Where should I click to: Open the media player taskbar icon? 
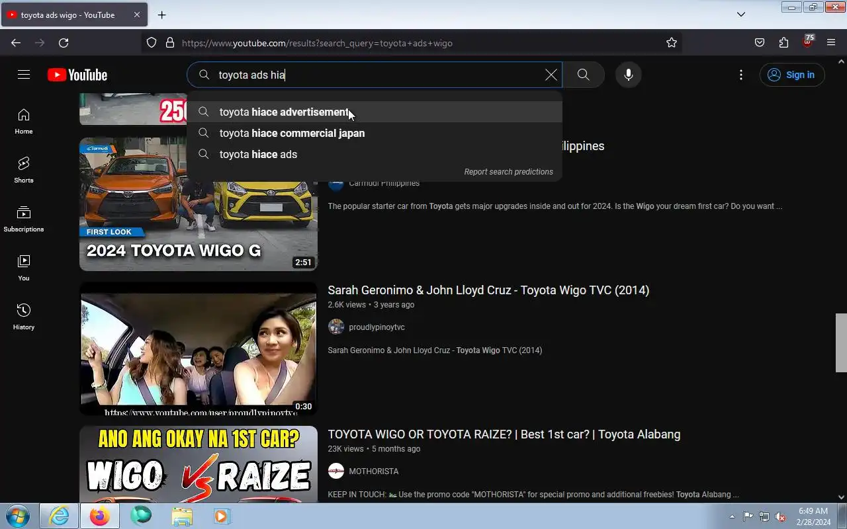(x=222, y=516)
